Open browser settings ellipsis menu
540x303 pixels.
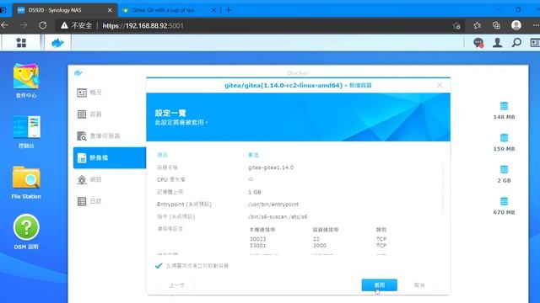pos(536,25)
